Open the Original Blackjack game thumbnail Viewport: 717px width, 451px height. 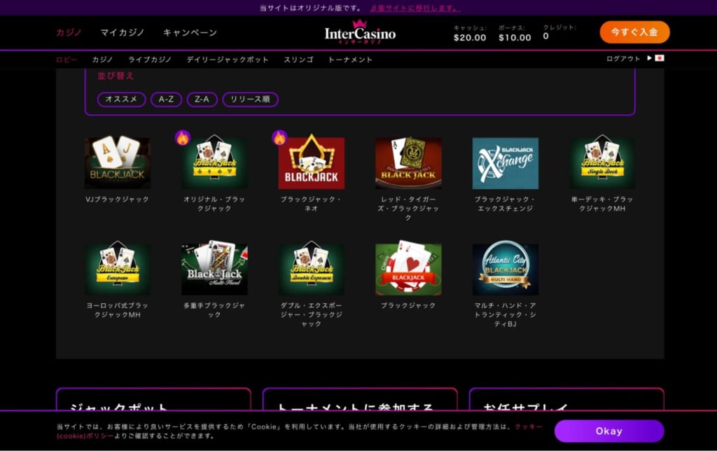point(214,163)
